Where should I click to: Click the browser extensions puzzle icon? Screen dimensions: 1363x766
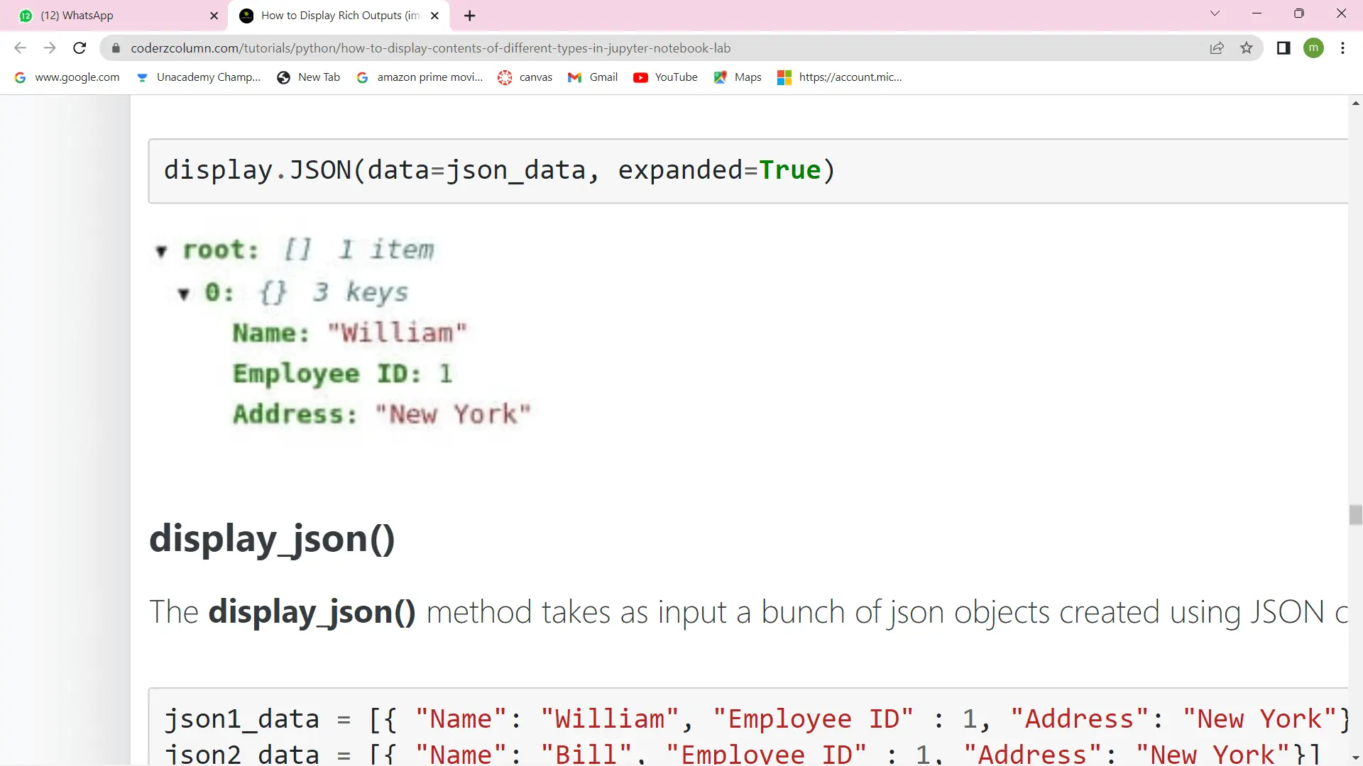coord(1283,48)
